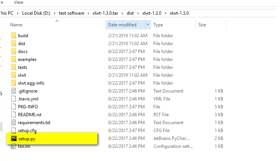Click the 'YML File' type cell
280x161 pixels.
point(162,99)
